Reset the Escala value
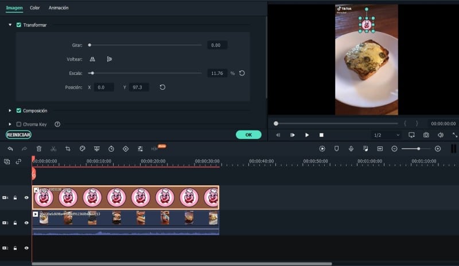This screenshot has width=459, height=266. [242, 73]
